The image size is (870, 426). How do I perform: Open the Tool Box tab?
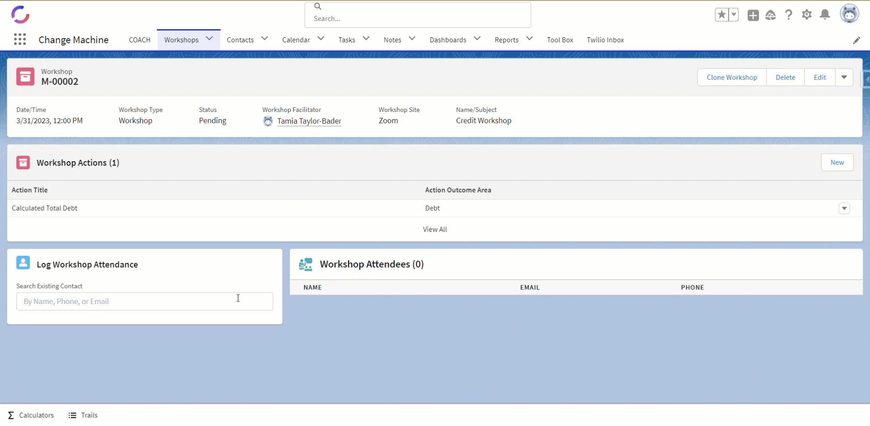click(560, 40)
